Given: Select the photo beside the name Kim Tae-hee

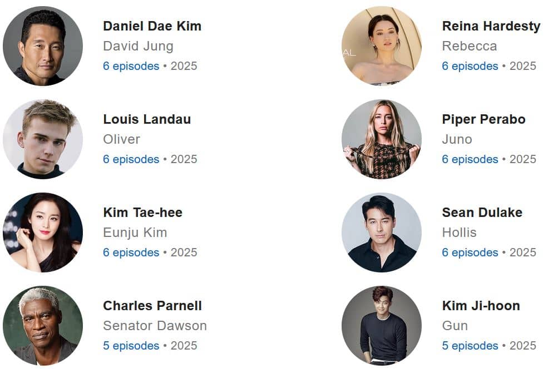Looking at the screenshot, I should 43,232.
